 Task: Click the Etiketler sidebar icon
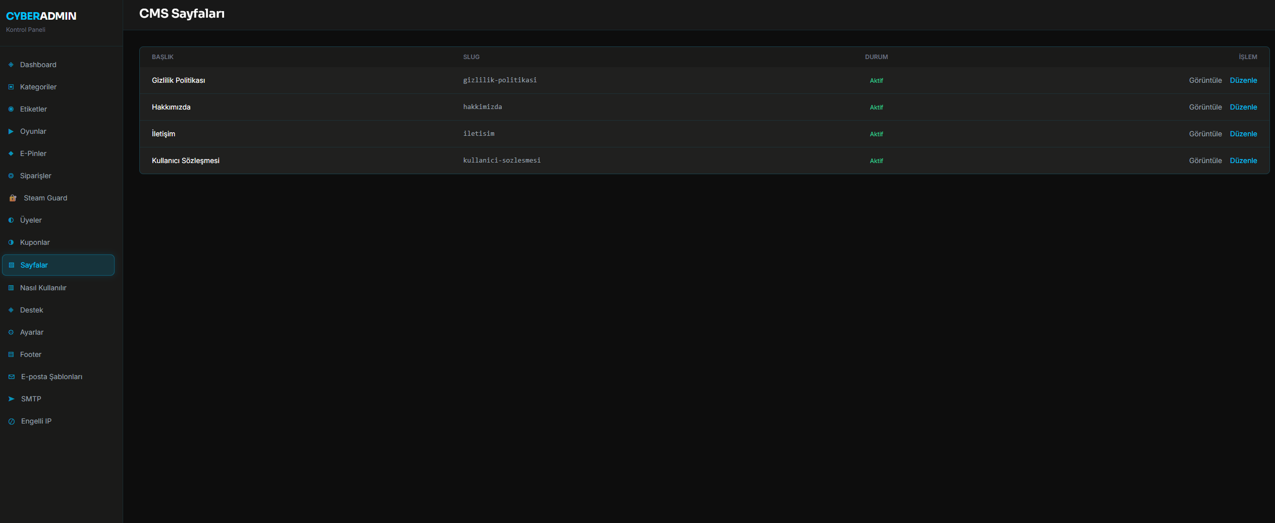[x=11, y=109]
